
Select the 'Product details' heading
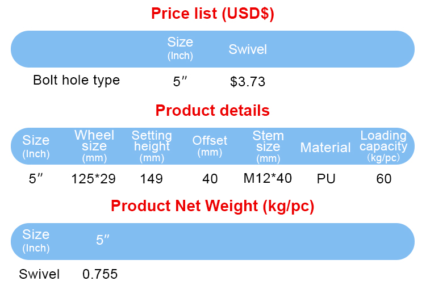click(x=212, y=110)
